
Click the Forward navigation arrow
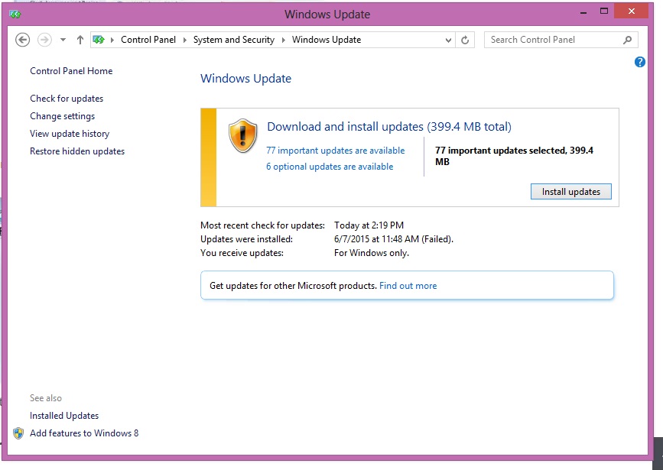click(x=44, y=40)
